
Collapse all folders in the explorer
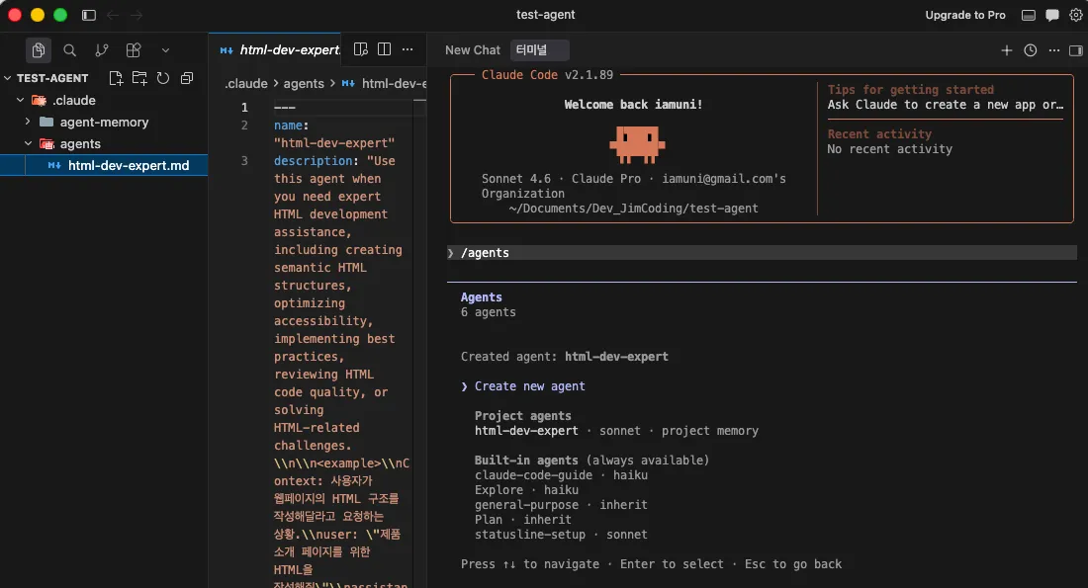point(187,78)
